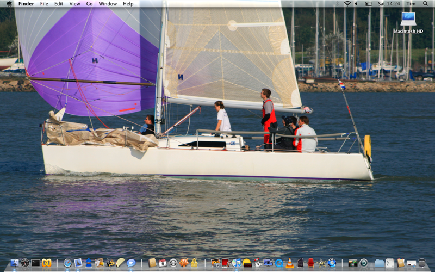Open VLC traffic cone icon
The height and width of the screenshot is (272, 435).
point(290,263)
